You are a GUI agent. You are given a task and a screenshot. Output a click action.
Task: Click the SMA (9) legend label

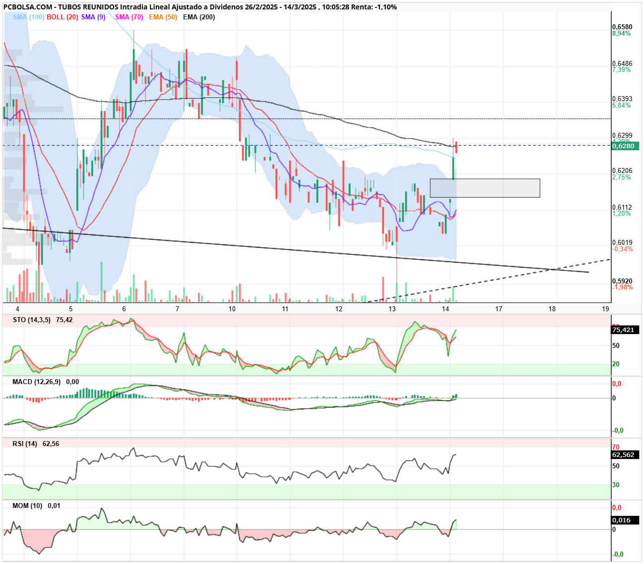click(x=93, y=17)
